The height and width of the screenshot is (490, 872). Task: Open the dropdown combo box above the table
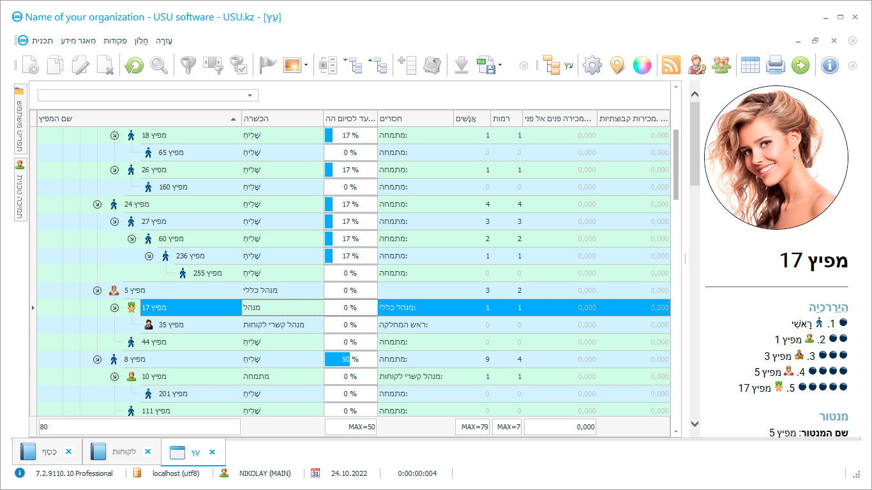pos(250,96)
